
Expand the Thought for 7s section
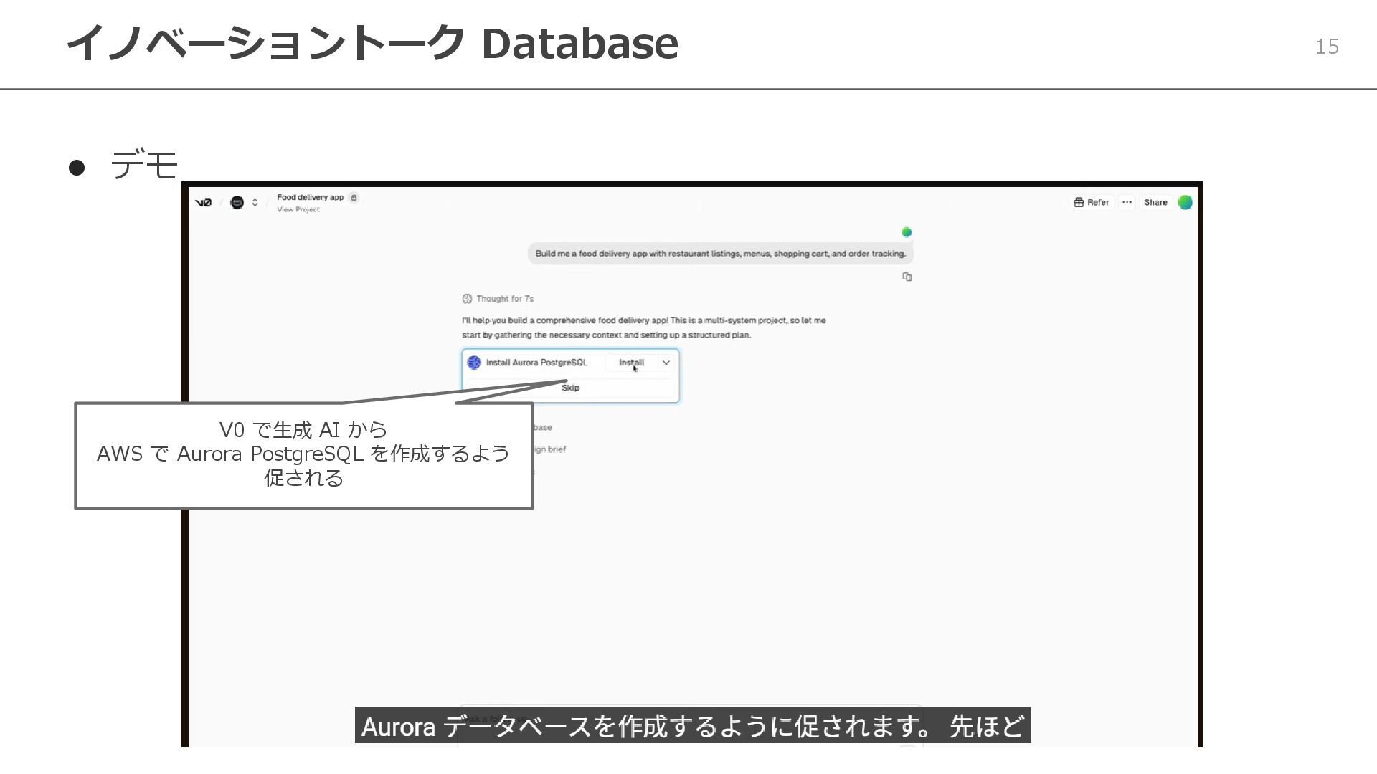pyautogui.click(x=504, y=299)
